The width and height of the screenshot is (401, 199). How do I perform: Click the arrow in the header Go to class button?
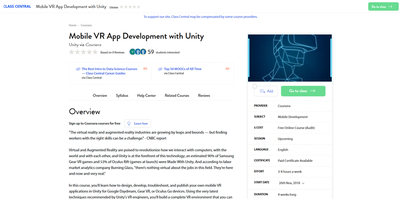390,7
